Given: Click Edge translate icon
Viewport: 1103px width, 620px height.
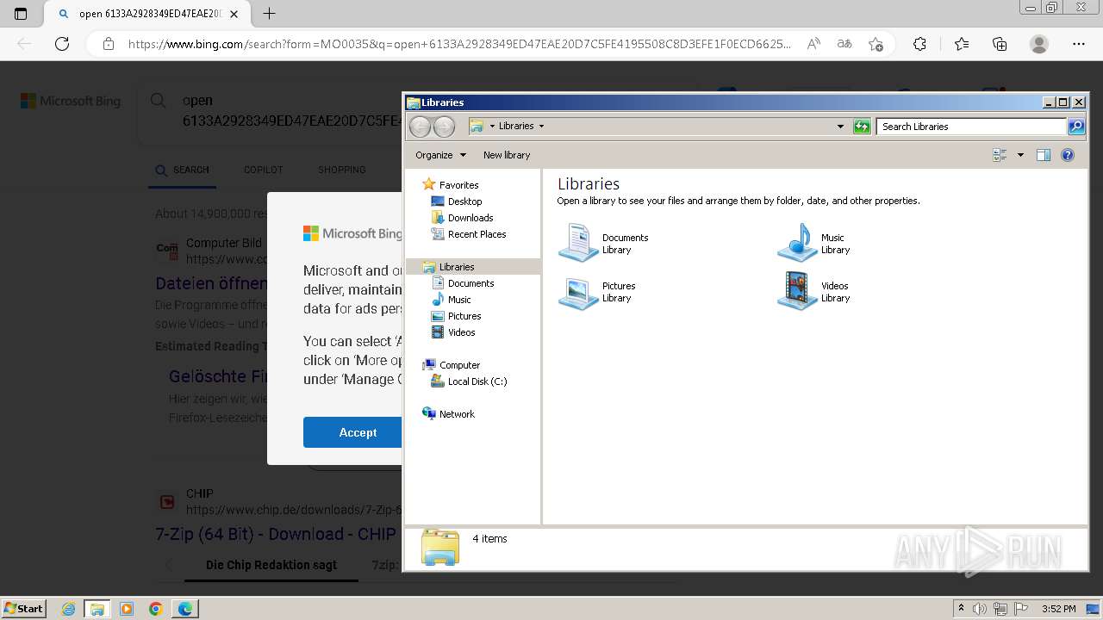Looking at the screenshot, I should pyautogui.click(x=844, y=44).
